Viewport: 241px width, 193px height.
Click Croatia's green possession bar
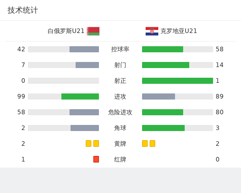[x=162, y=49]
